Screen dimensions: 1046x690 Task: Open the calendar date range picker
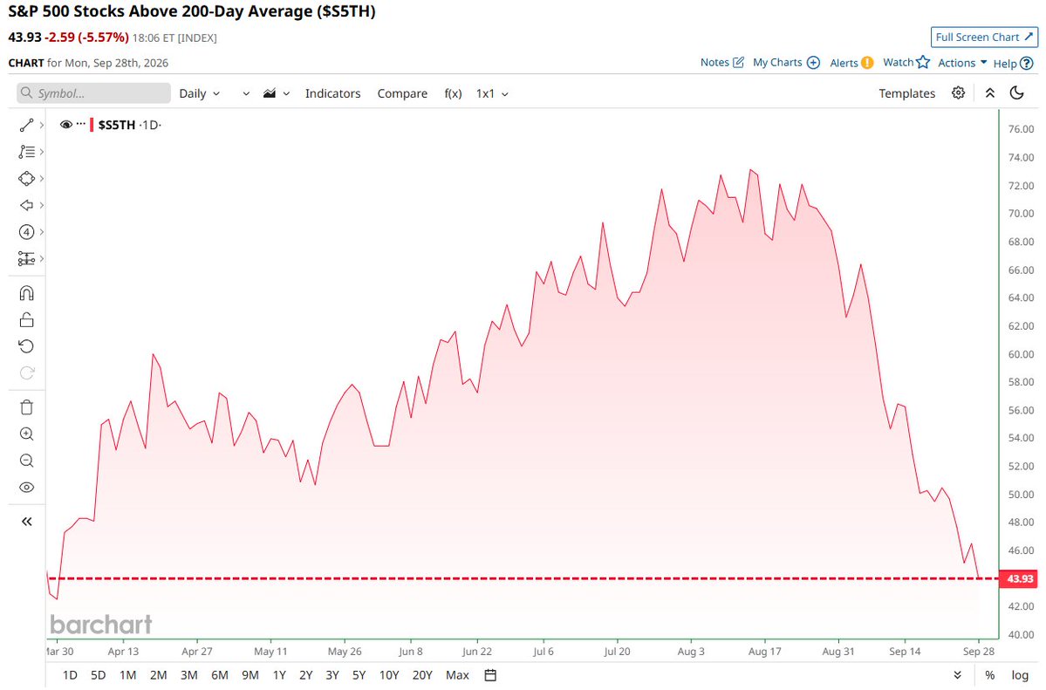pos(490,674)
